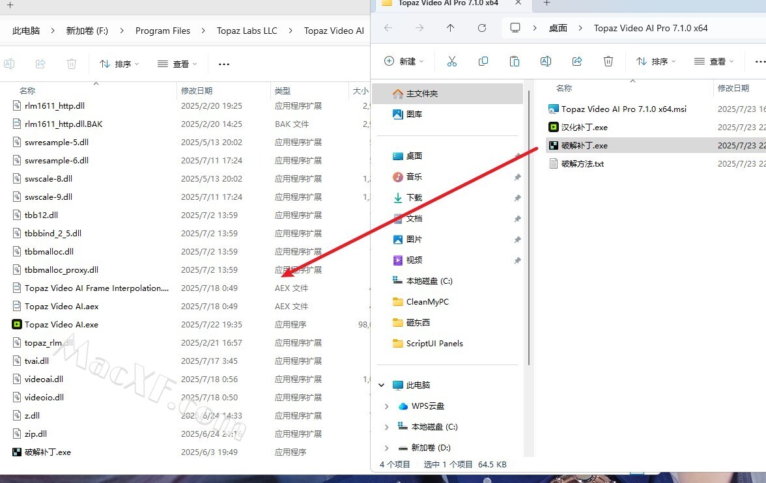766x483 pixels.
Task: Refresh the right window folder view
Action: coord(482,28)
